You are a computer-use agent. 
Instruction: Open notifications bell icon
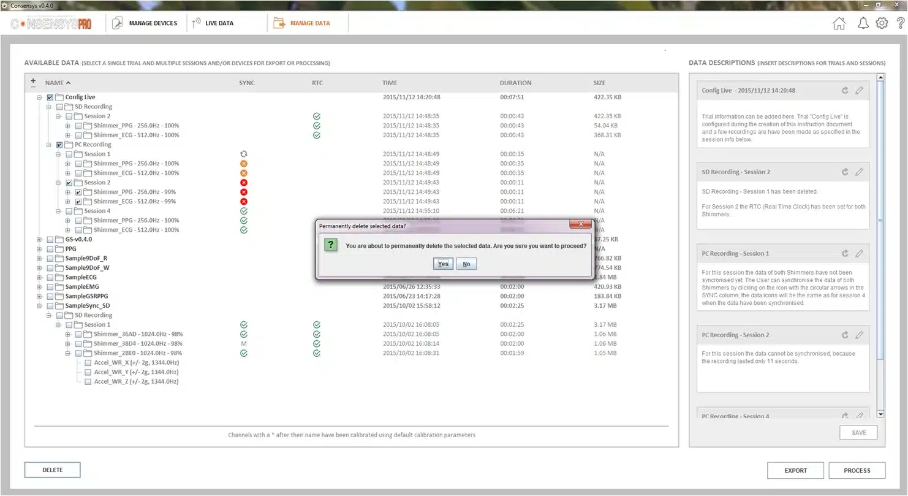(863, 23)
